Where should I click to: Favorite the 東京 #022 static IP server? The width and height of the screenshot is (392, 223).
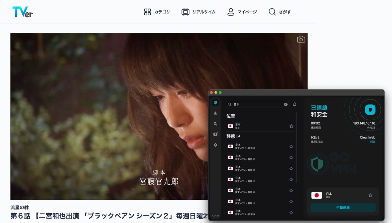[x=291, y=146]
